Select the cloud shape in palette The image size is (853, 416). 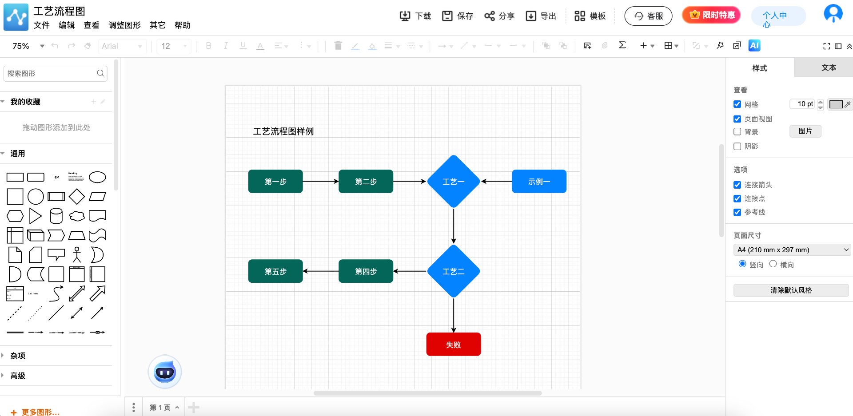tap(77, 216)
